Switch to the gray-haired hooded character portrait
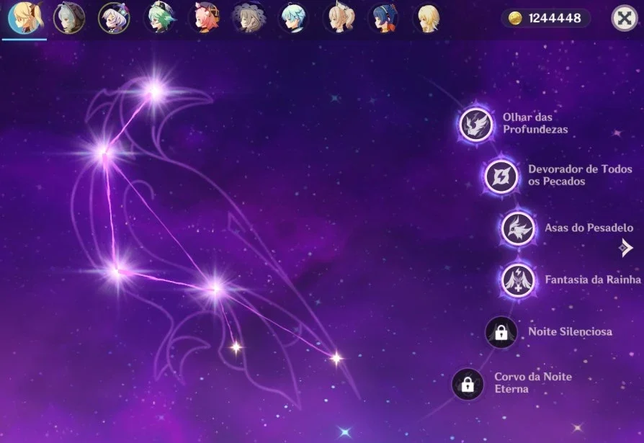644x443 pixels. (x=69, y=18)
